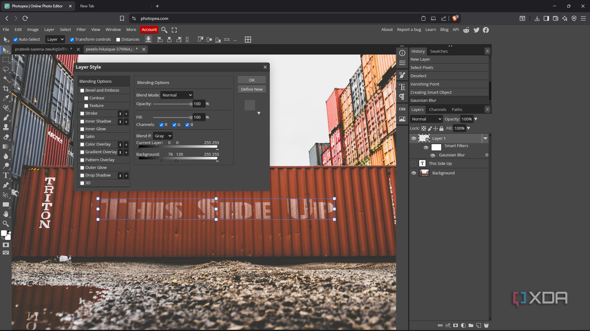Open the Blend Mode dropdown in dialog
The image size is (590, 331).
[x=177, y=95]
